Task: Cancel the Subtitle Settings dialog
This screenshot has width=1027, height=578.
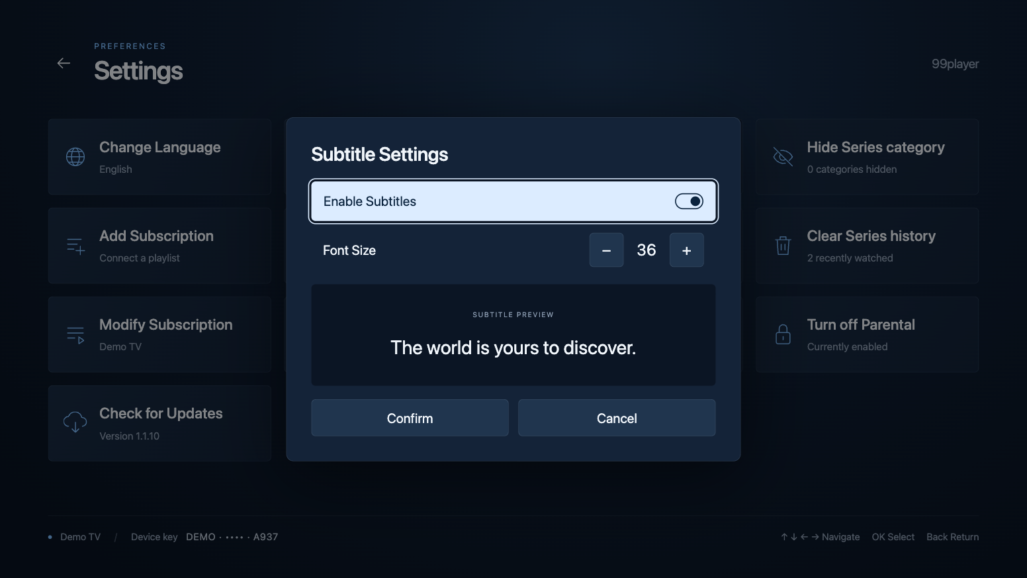Action: tap(617, 418)
